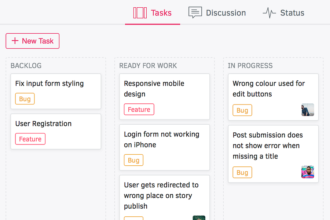Click assignee avatar on Post submission card

point(308,172)
